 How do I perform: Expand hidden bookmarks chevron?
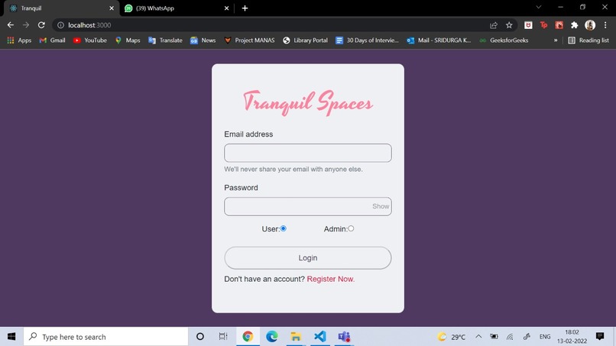tap(556, 40)
